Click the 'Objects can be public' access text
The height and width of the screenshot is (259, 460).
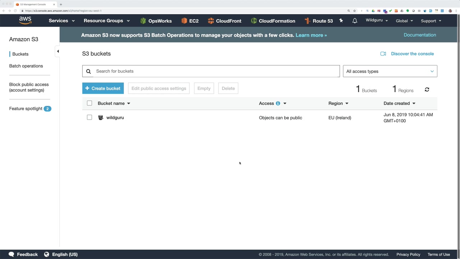point(281,118)
